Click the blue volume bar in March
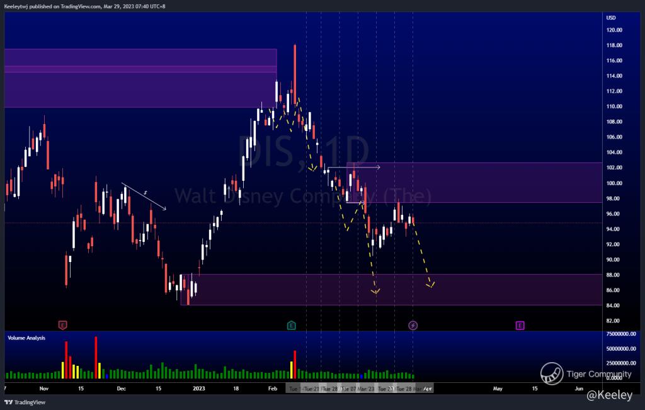This screenshot has height=410, width=645. 361,376
